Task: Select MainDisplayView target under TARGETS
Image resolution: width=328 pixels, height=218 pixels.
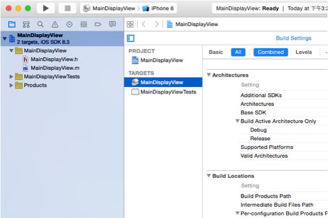Action: tap(163, 82)
